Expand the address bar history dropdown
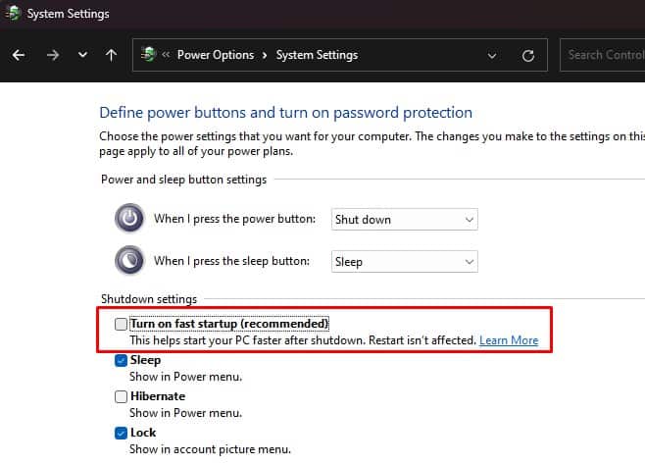Viewport: 645px width, 465px height. [x=492, y=56]
